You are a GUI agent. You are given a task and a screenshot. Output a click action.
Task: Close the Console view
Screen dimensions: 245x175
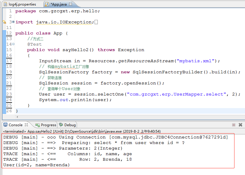coord(26,125)
